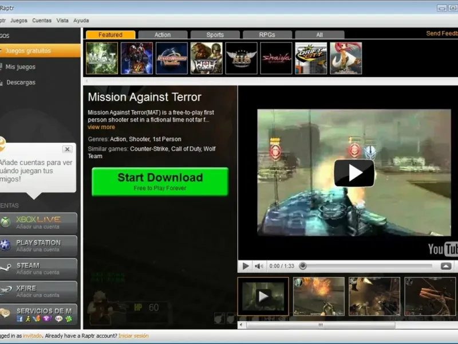Choose the HIS winged-logo game icon
The width and height of the screenshot is (458, 344).
pos(241,58)
